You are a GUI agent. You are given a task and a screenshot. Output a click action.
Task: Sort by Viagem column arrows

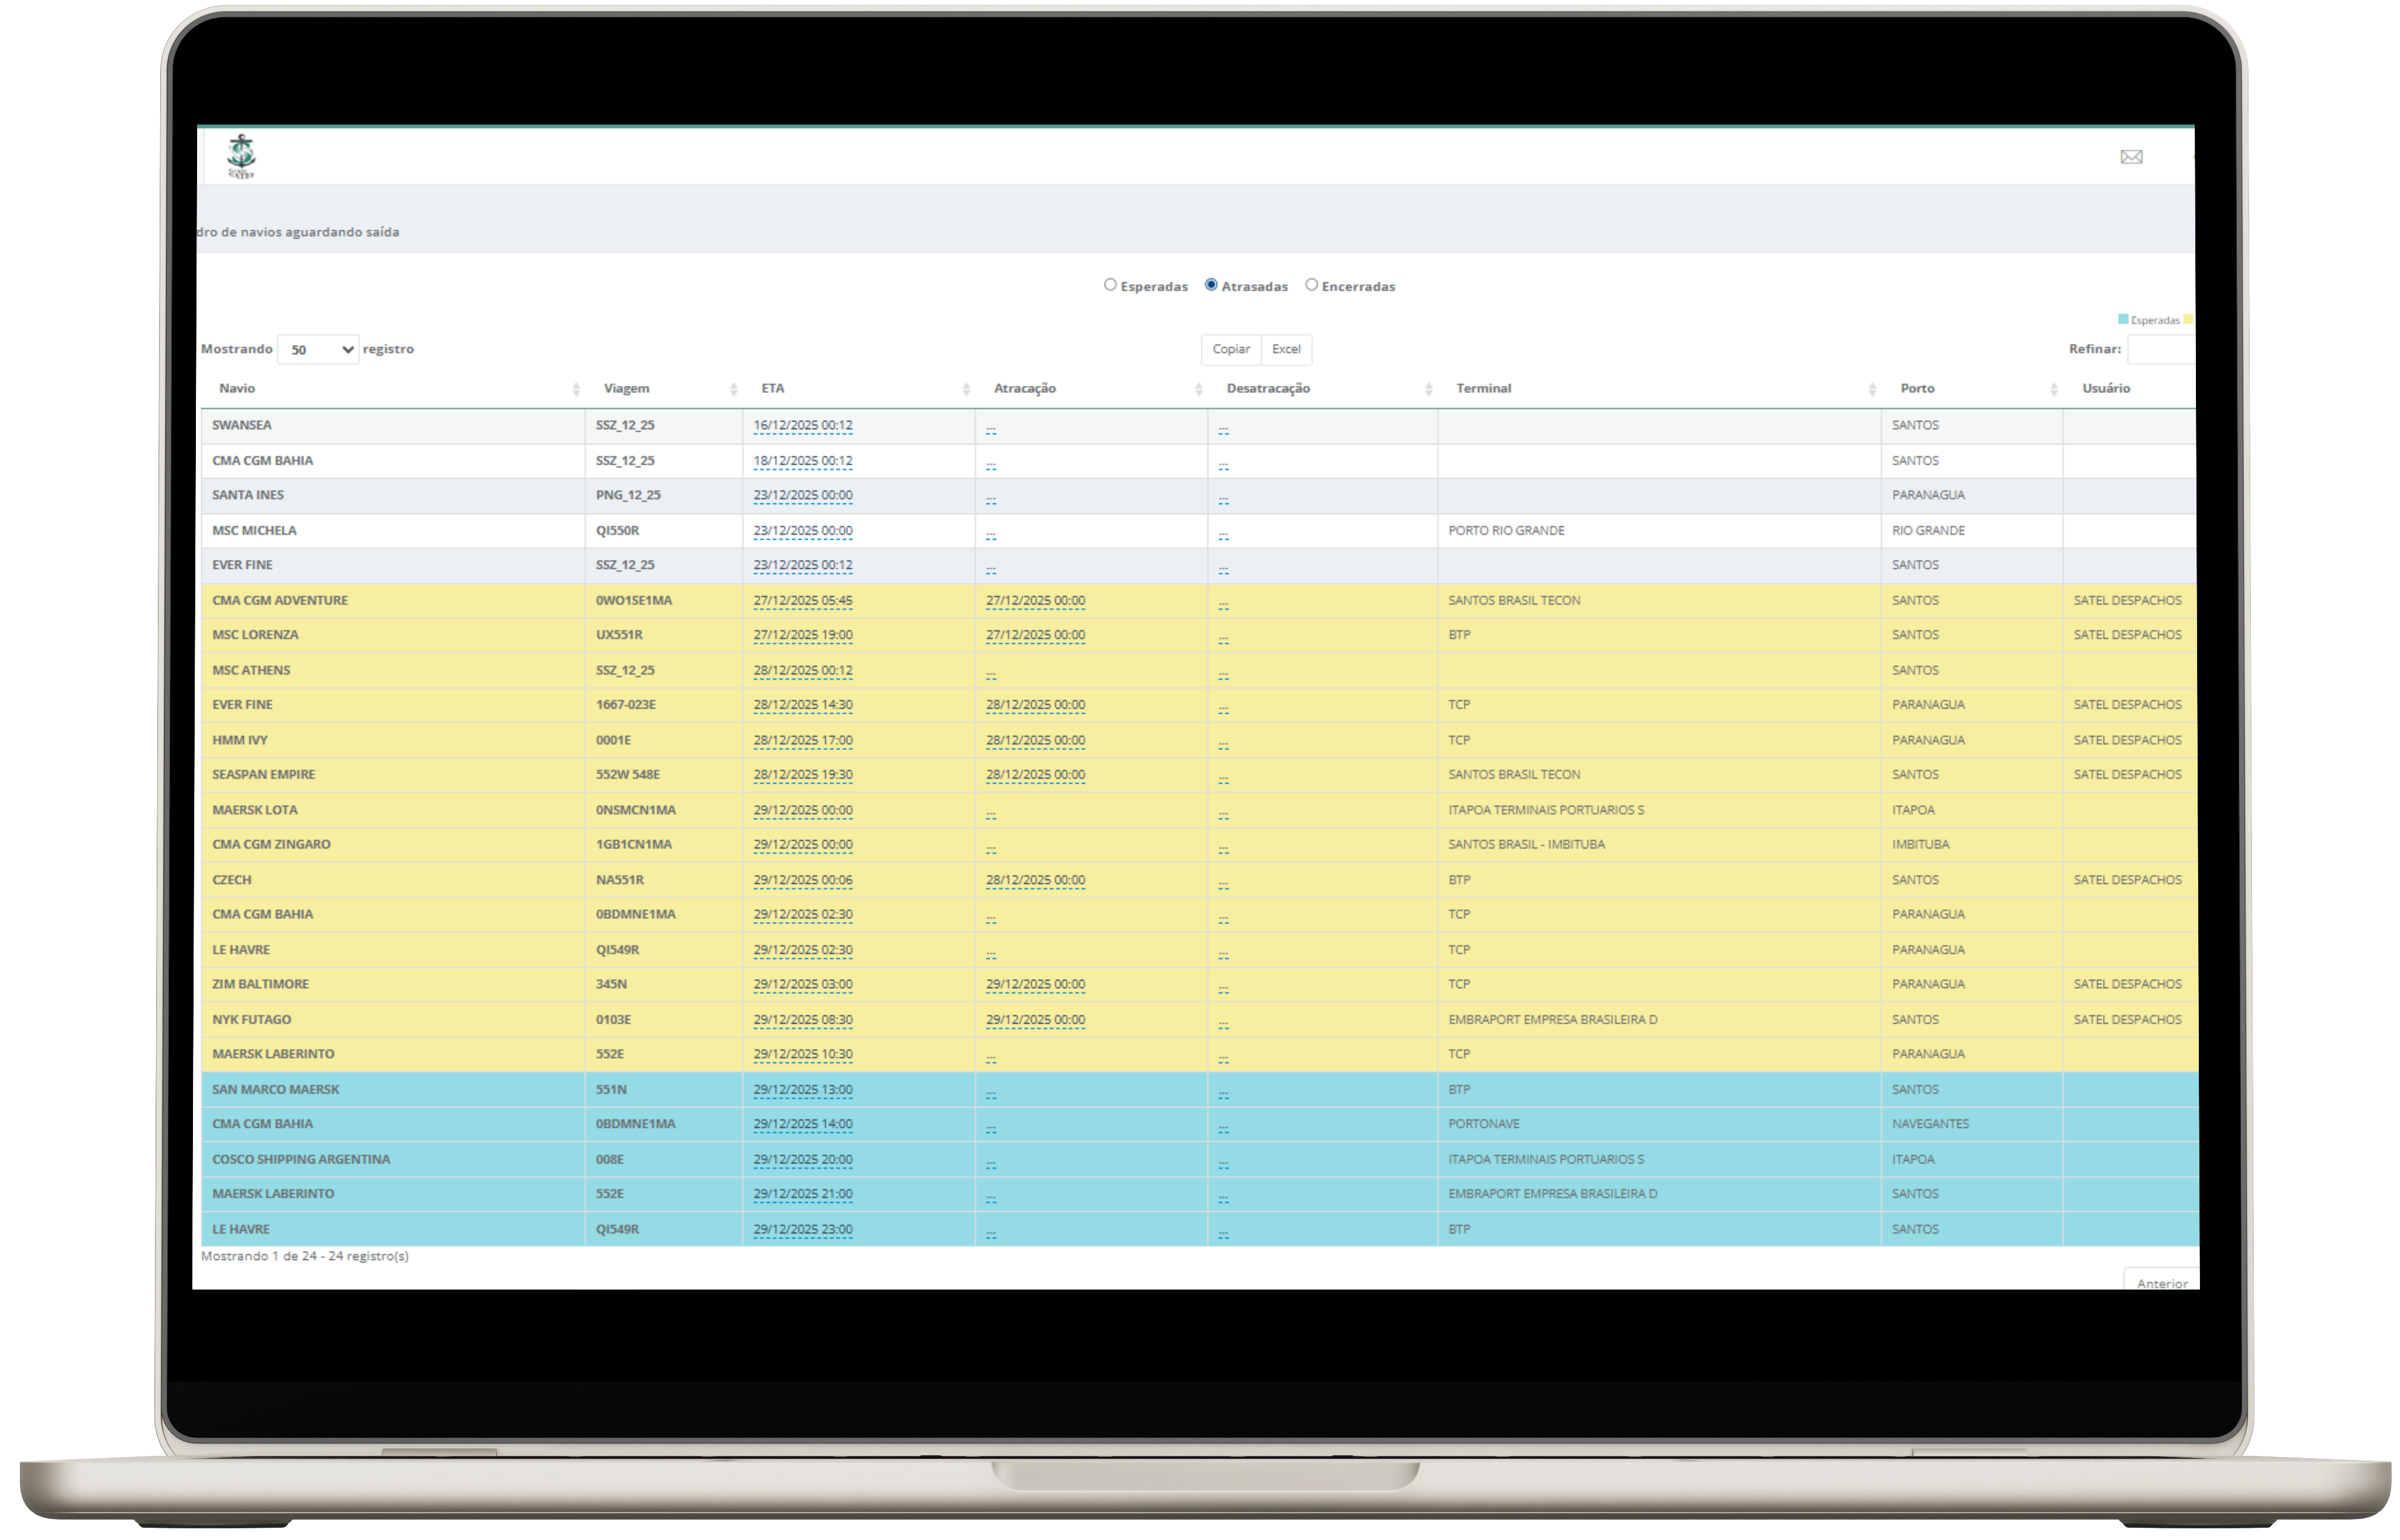click(x=733, y=389)
